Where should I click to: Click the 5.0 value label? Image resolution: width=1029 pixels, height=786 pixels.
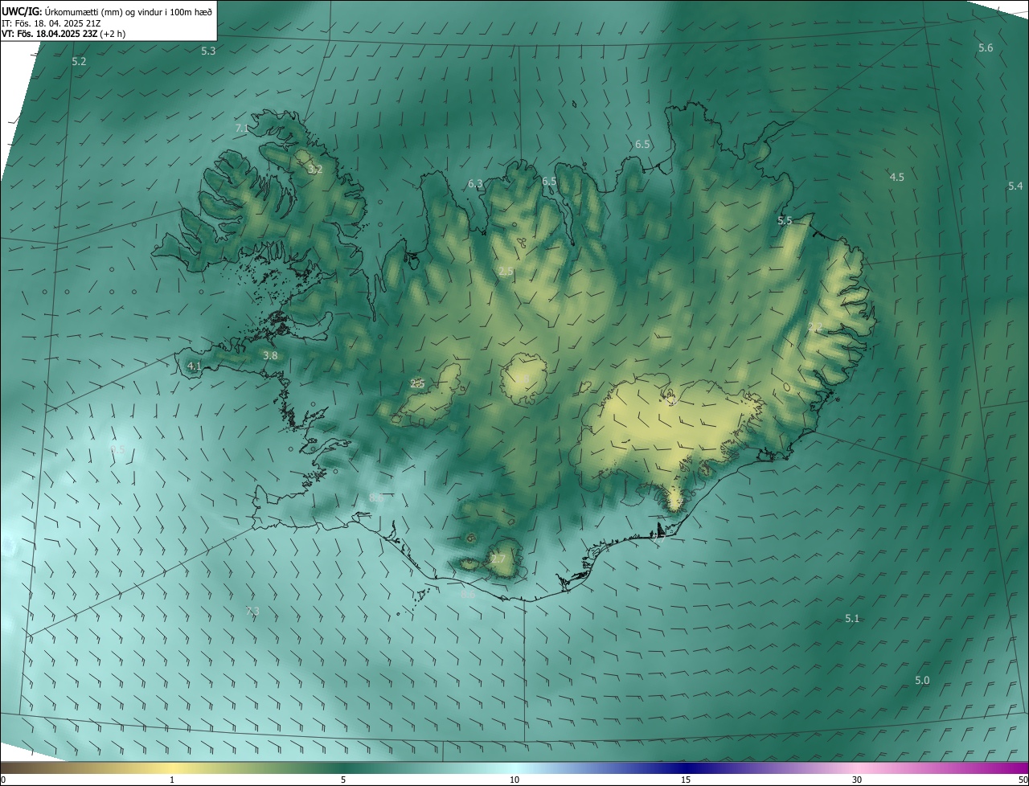[x=922, y=680]
